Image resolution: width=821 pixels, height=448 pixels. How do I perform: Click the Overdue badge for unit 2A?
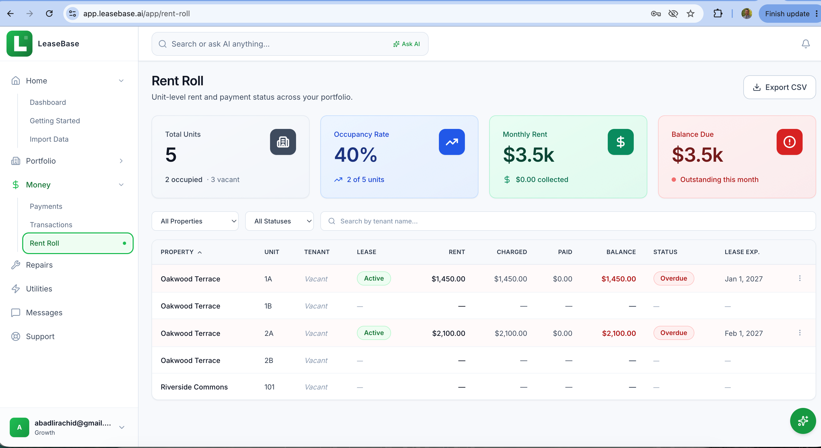click(x=674, y=333)
